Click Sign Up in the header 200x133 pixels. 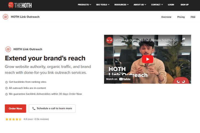coord(185,5)
